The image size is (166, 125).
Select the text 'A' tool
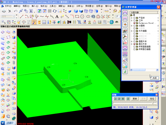[57, 17]
